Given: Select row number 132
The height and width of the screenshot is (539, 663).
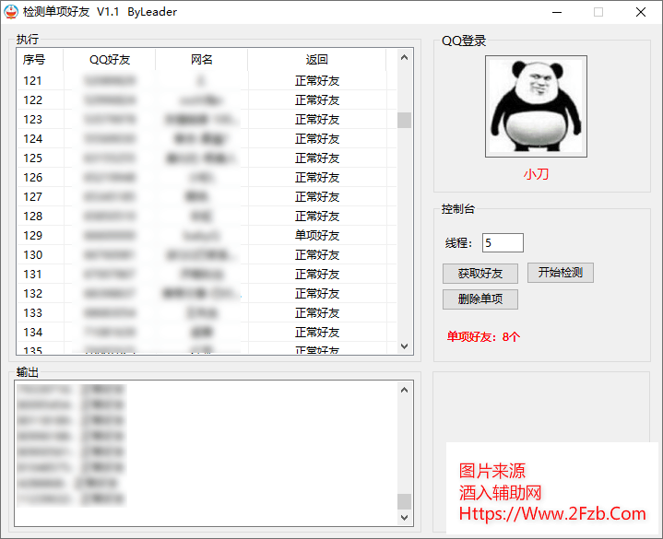Looking at the screenshot, I should click(207, 294).
